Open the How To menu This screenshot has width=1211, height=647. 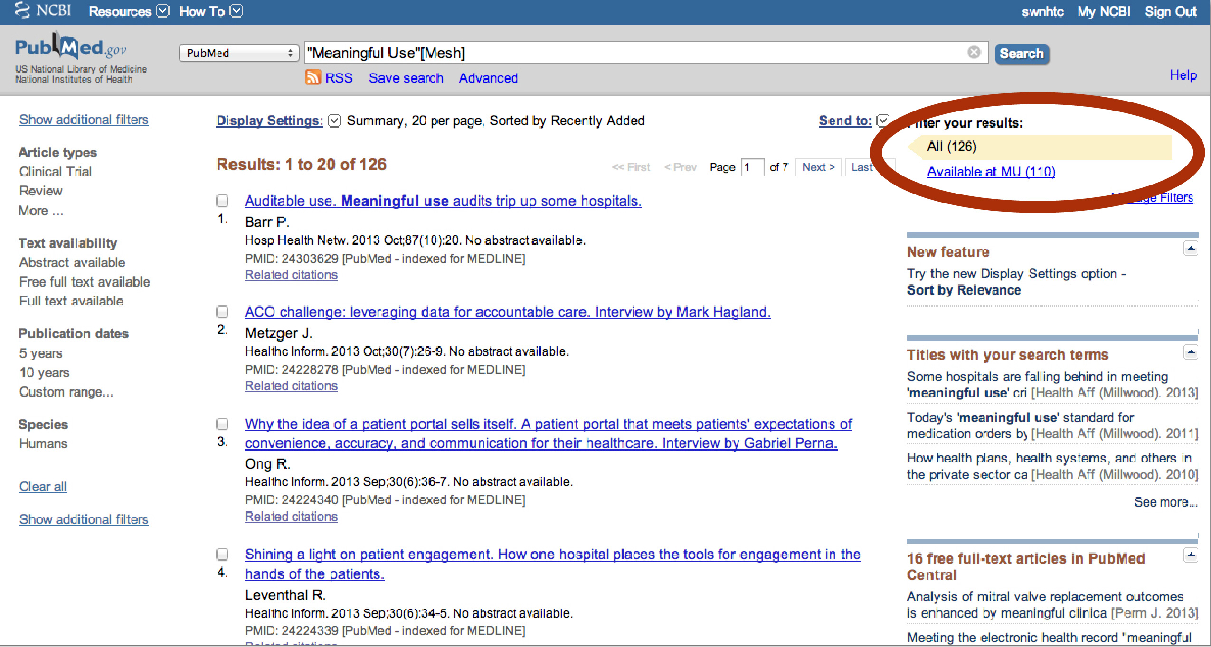(236, 11)
